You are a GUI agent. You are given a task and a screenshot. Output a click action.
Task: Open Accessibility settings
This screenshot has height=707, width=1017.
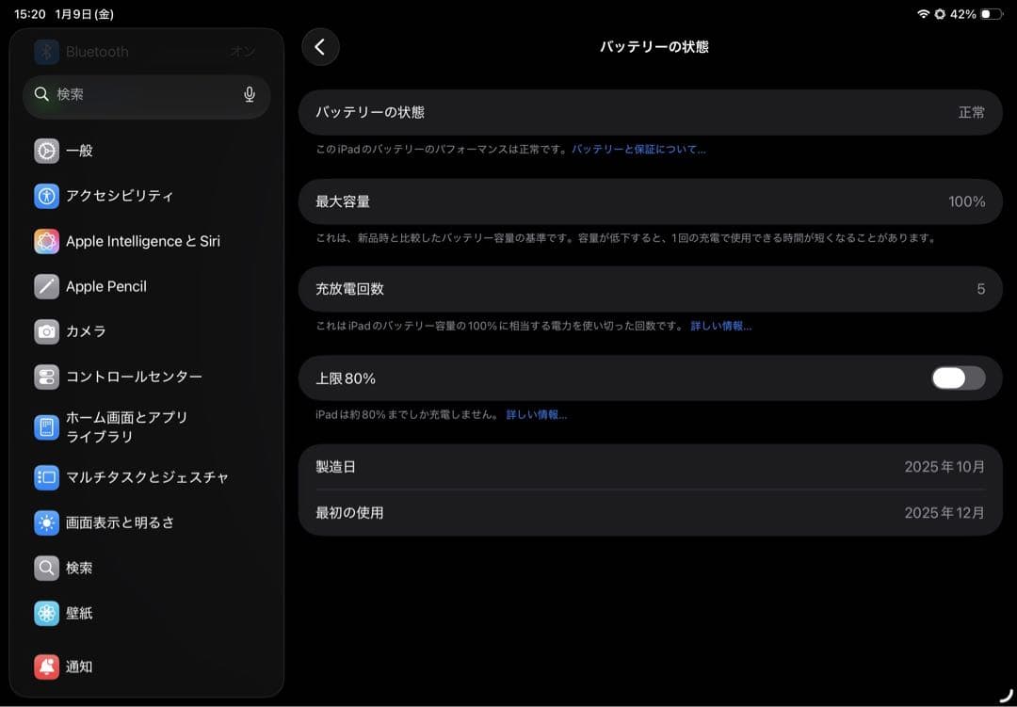(x=118, y=196)
